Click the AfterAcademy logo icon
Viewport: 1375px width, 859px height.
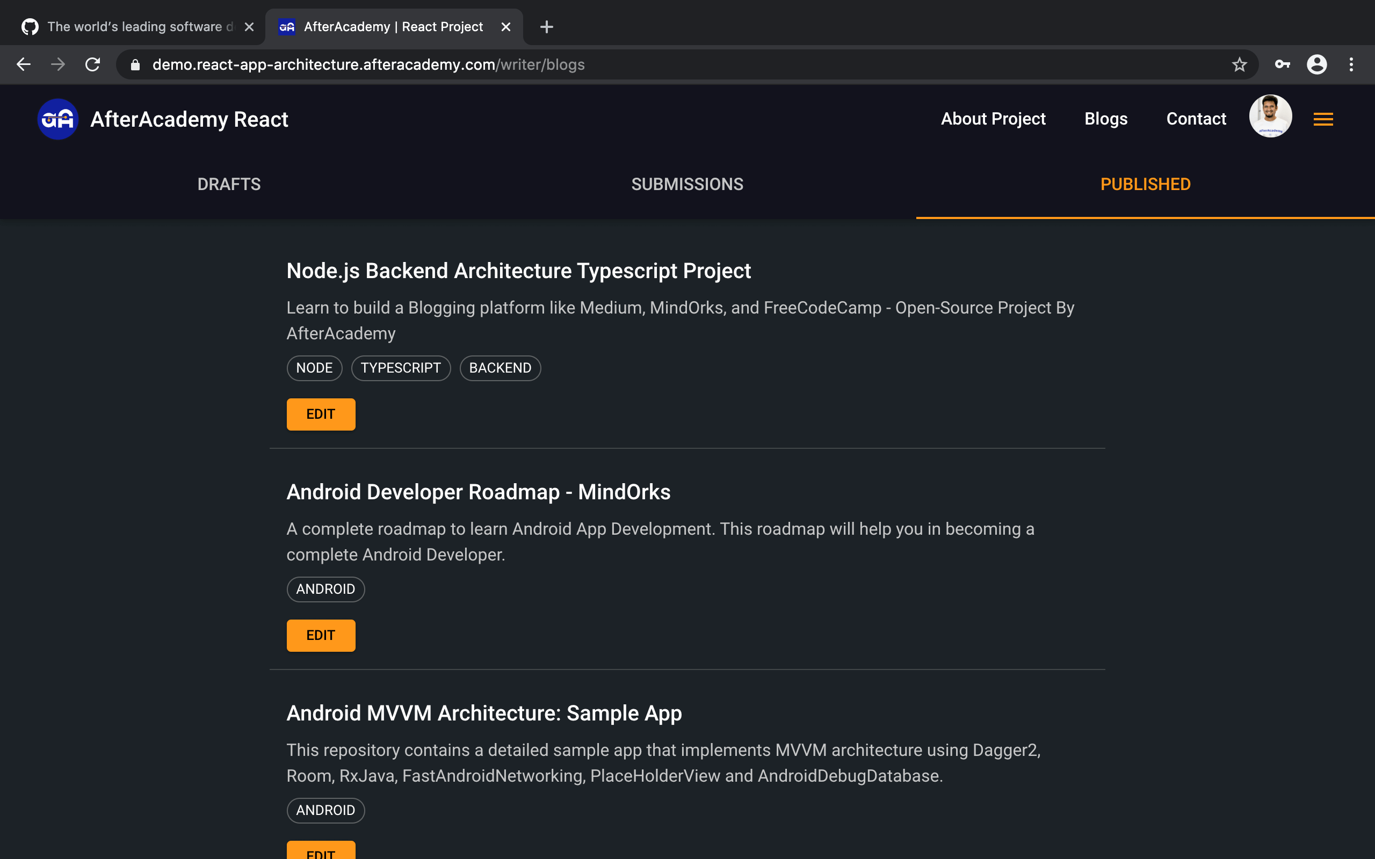pyautogui.click(x=57, y=119)
